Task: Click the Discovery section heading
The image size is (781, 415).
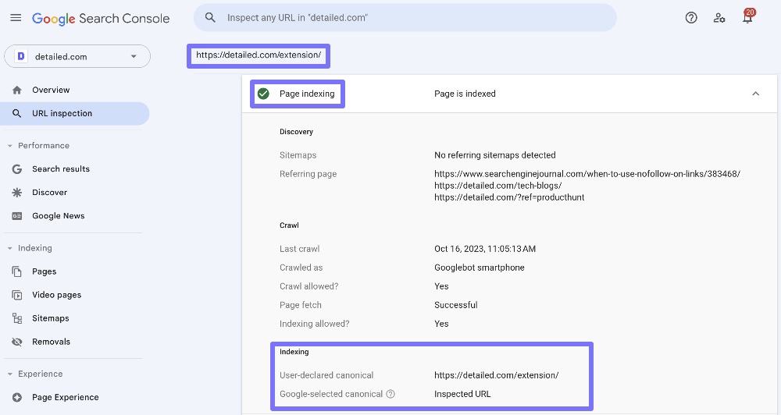Action: 296,132
